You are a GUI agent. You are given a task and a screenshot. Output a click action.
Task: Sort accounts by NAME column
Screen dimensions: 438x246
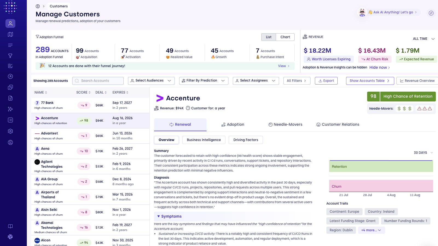(x=41, y=92)
